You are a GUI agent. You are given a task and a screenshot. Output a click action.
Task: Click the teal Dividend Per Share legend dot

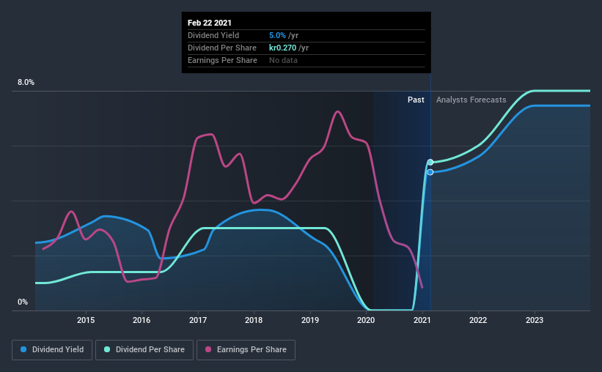[x=107, y=349]
